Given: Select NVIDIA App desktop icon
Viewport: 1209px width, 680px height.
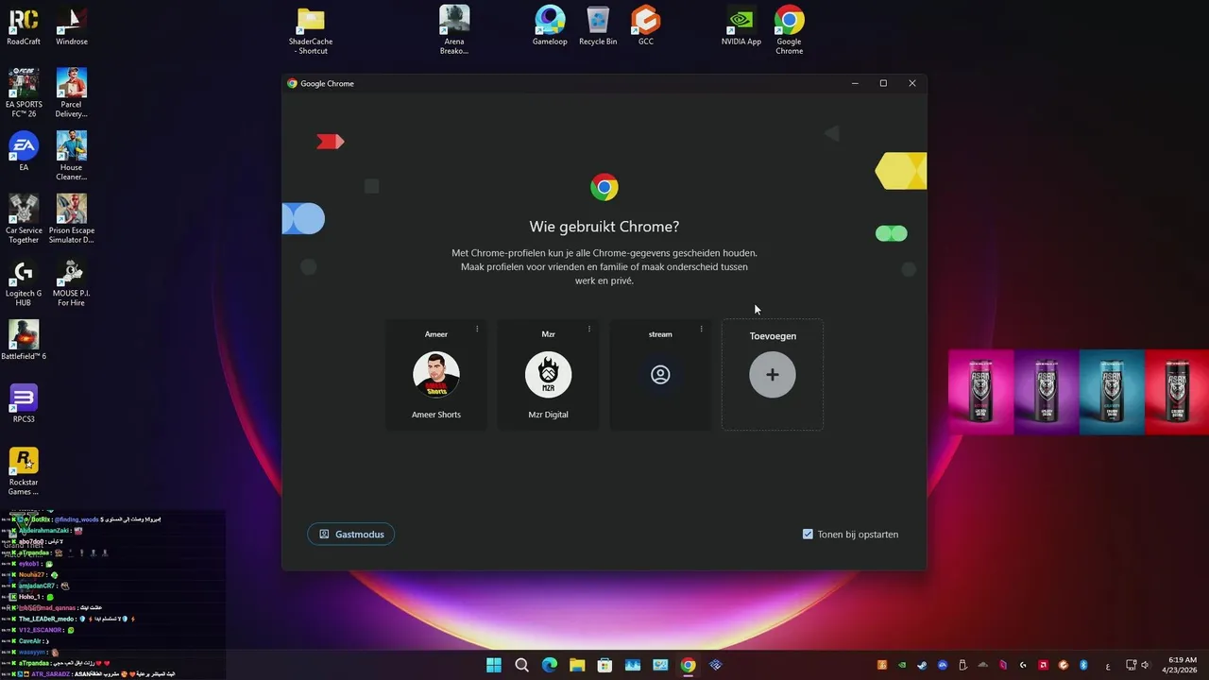Looking at the screenshot, I should coord(741,26).
